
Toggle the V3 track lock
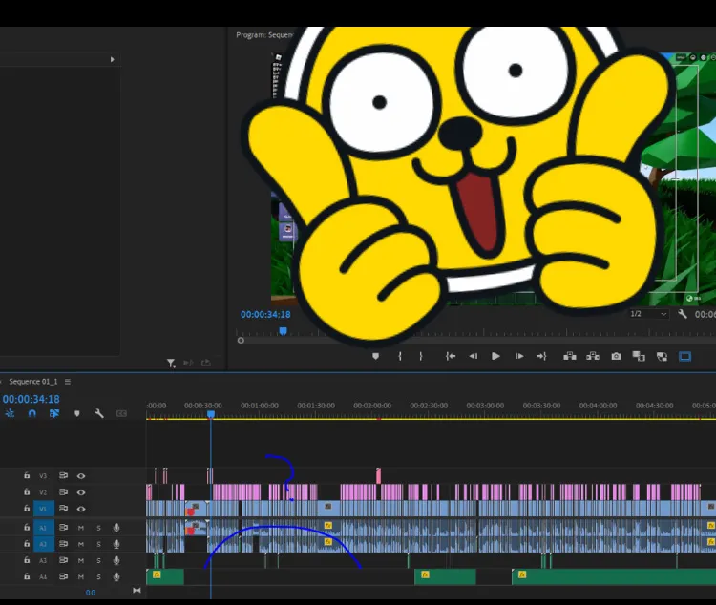[27, 475]
